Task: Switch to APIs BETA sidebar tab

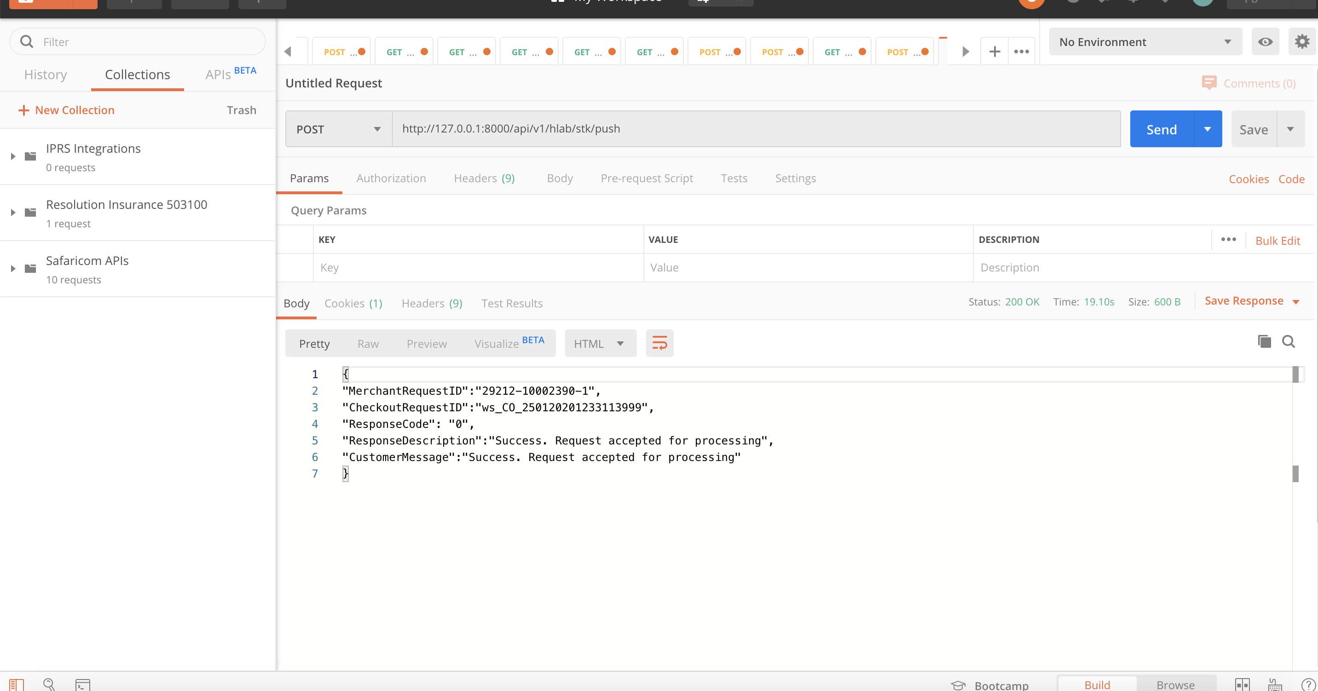Action: coord(231,74)
